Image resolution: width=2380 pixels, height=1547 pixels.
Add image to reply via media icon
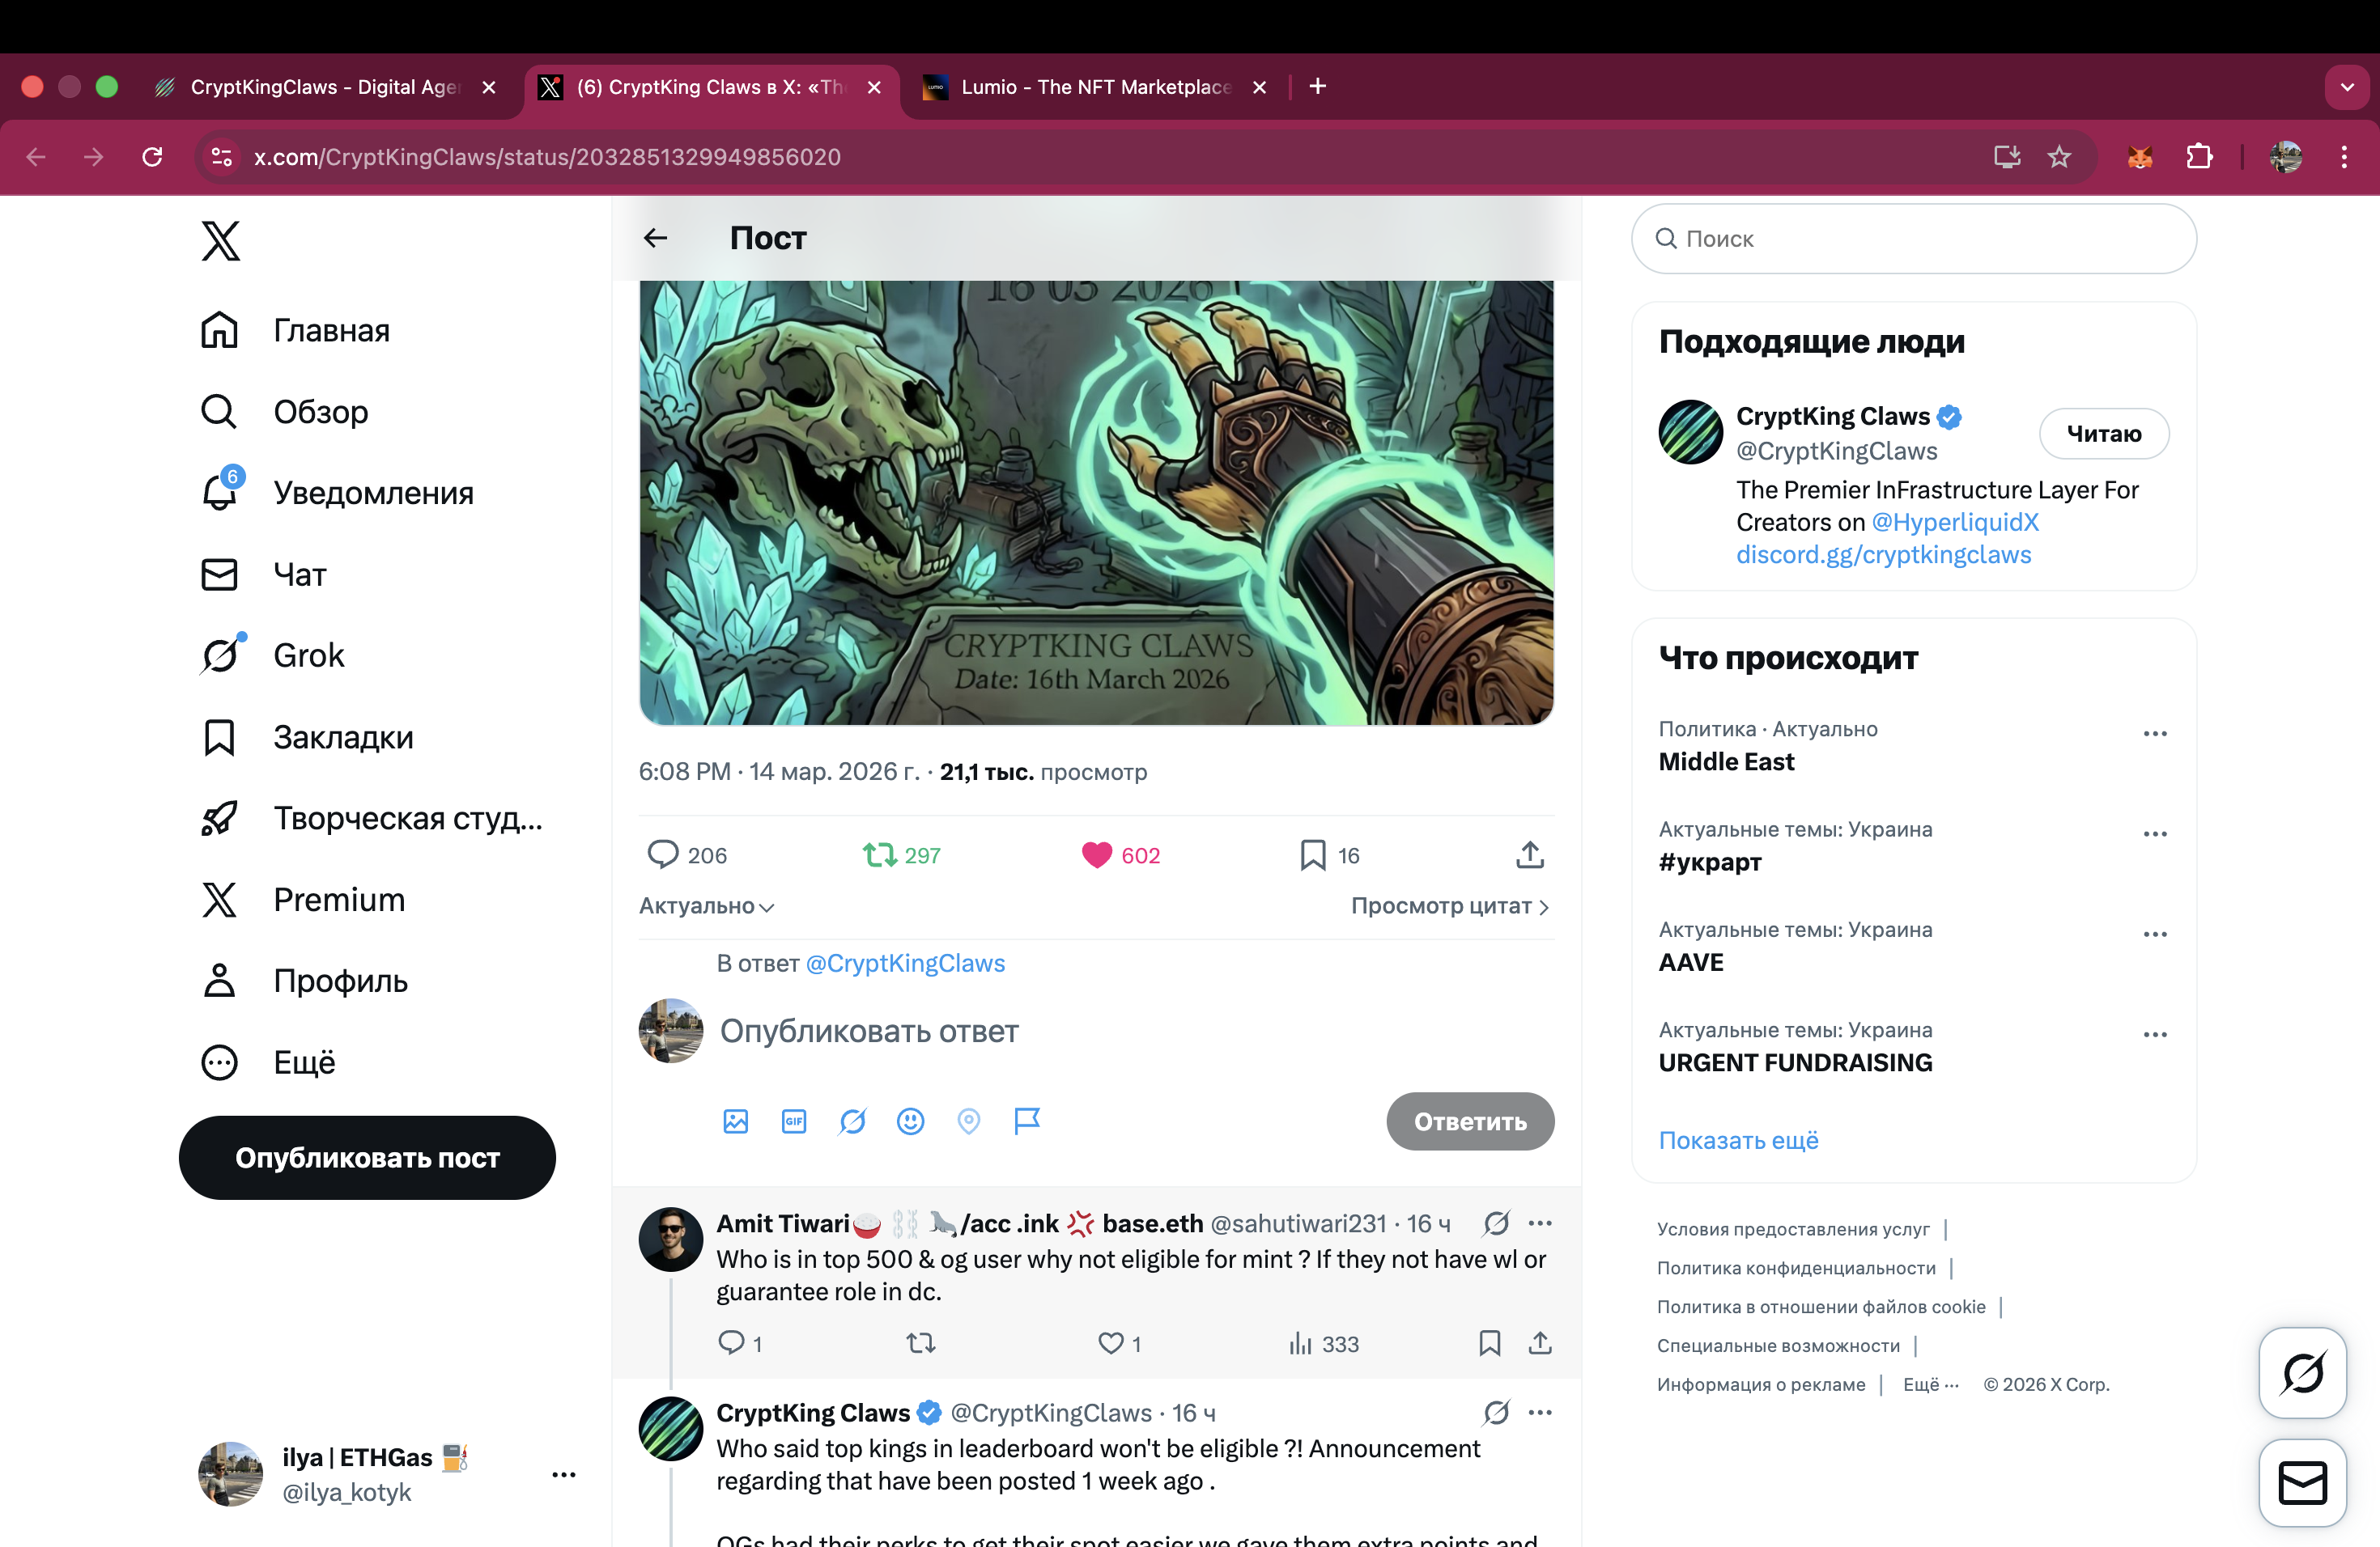735,1121
